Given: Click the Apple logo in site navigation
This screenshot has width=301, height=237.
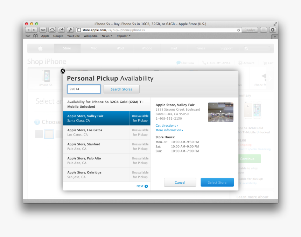Looking at the screenshot, I should coord(41,48).
